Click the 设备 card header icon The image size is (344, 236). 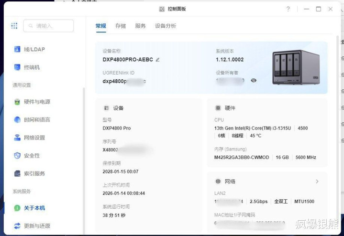coord(106,108)
